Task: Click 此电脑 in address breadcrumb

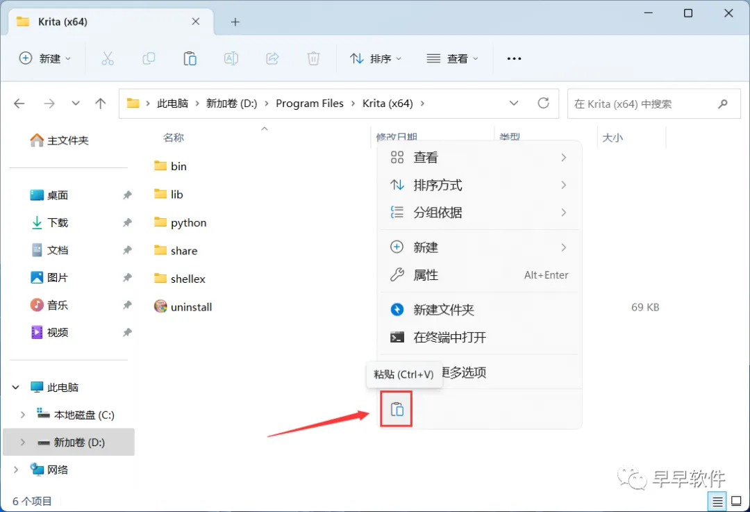Action: click(173, 104)
